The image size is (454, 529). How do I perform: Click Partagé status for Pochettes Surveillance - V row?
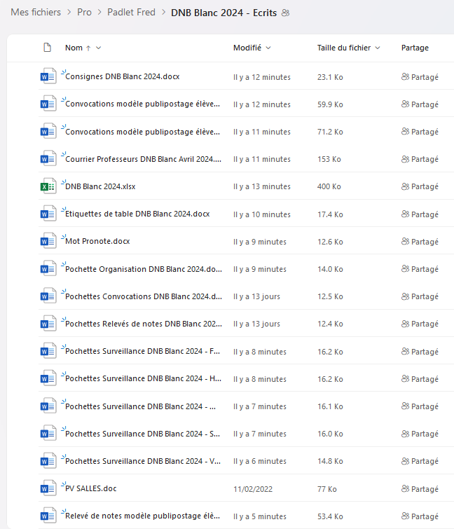[420, 461]
